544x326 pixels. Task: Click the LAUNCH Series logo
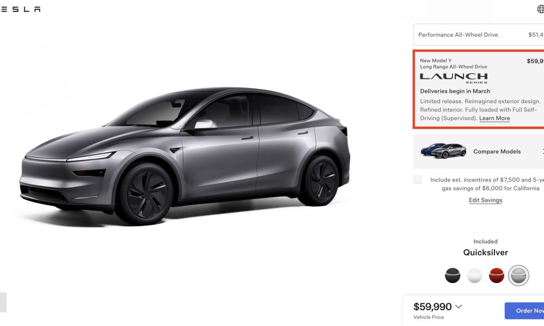pos(454,78)
